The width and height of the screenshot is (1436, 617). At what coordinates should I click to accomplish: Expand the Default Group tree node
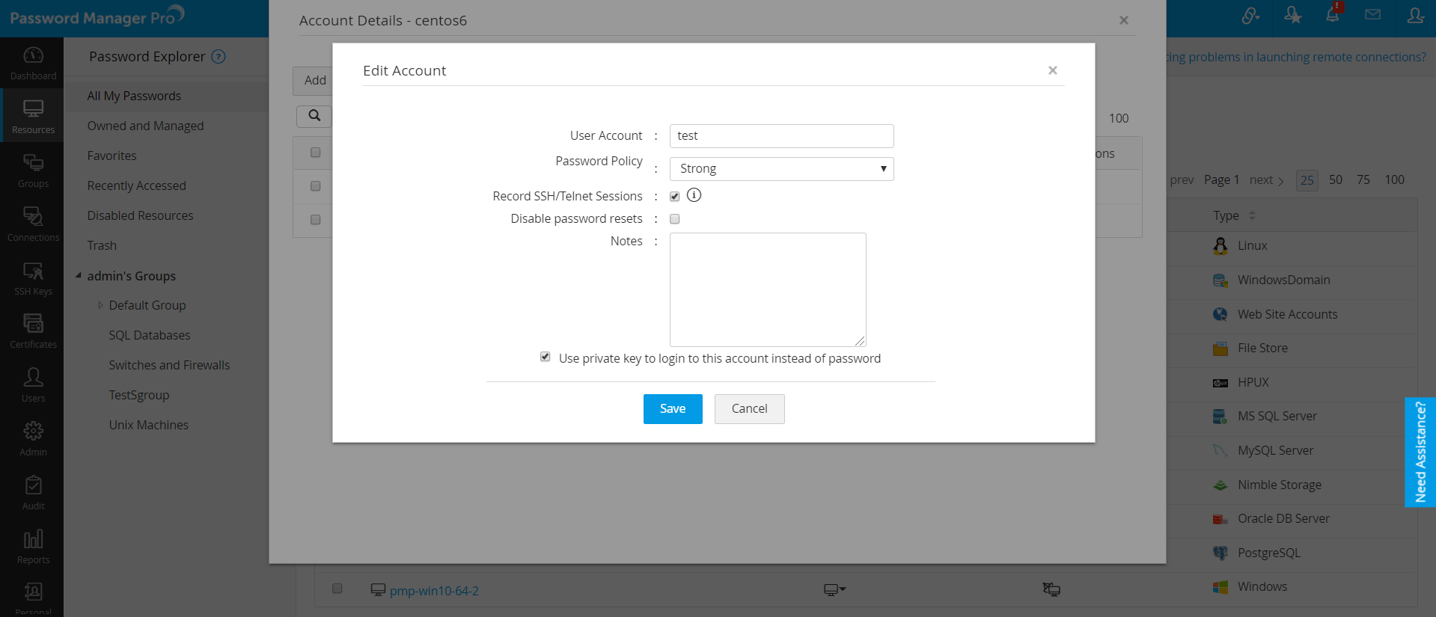(x=100, y=305)
